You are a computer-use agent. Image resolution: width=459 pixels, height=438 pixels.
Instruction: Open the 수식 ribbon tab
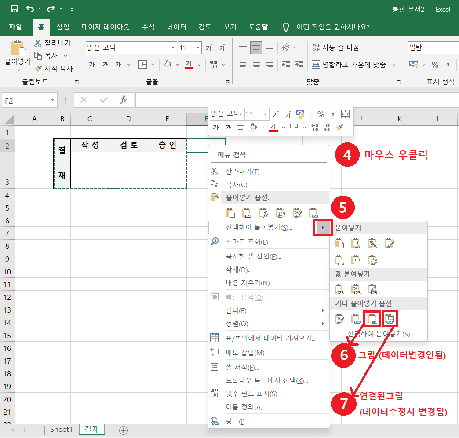[148, 27]
